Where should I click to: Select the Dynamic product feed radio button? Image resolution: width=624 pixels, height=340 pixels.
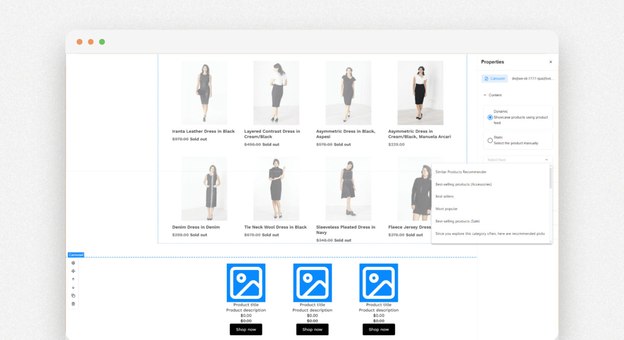[x=490, y=117]
